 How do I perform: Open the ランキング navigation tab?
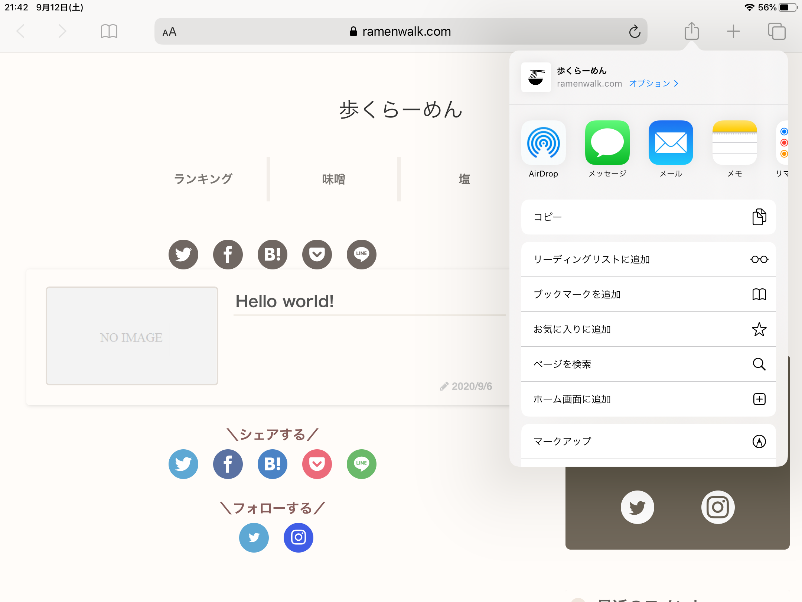click(x=203, y=179)
